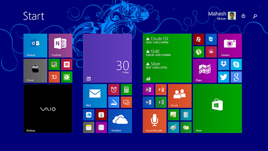Image resolution: width=268 pixels, height=151 pixels.
Task: Launch the PowerPoint tile
Action: (x=161, y=89)
